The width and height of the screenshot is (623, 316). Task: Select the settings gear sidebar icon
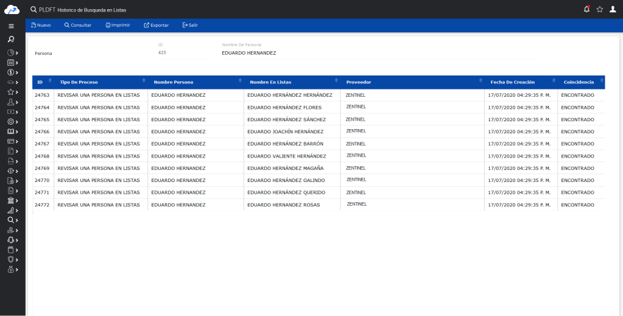pyautogui.click(x=11, y=121)
